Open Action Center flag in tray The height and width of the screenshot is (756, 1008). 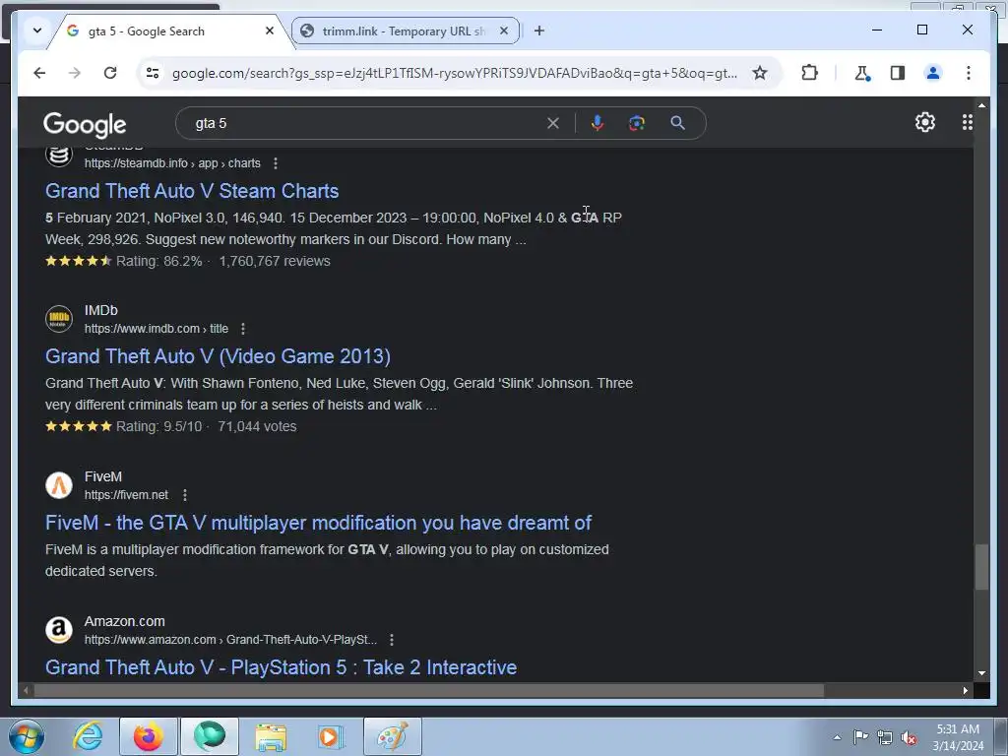tap(860, 736)
